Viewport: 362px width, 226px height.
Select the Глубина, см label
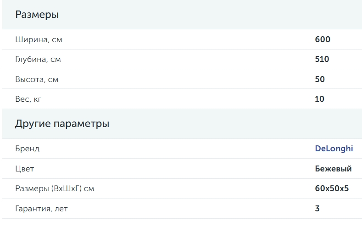coord(38,59)
